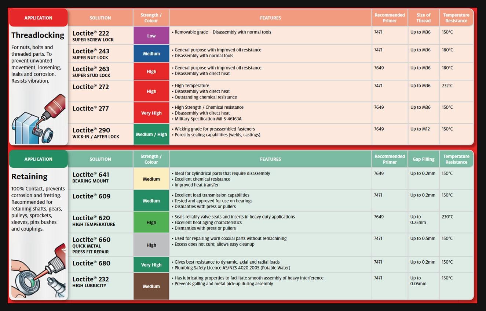Click the green APPLICATION header tab

coord(39,159)
